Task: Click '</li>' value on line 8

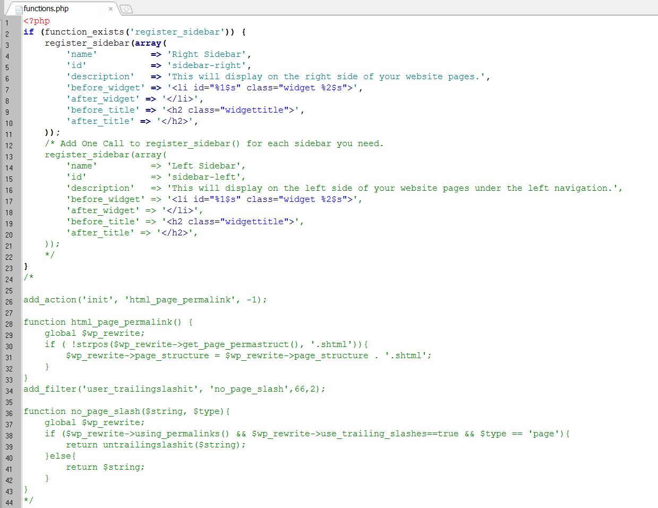Action: [180, 99]
